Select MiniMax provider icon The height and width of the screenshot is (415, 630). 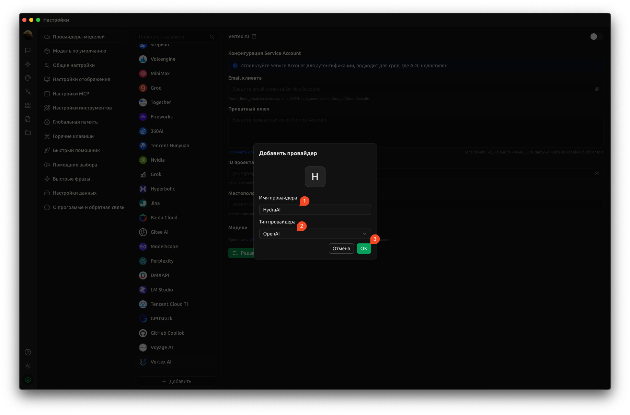(143, 73)
